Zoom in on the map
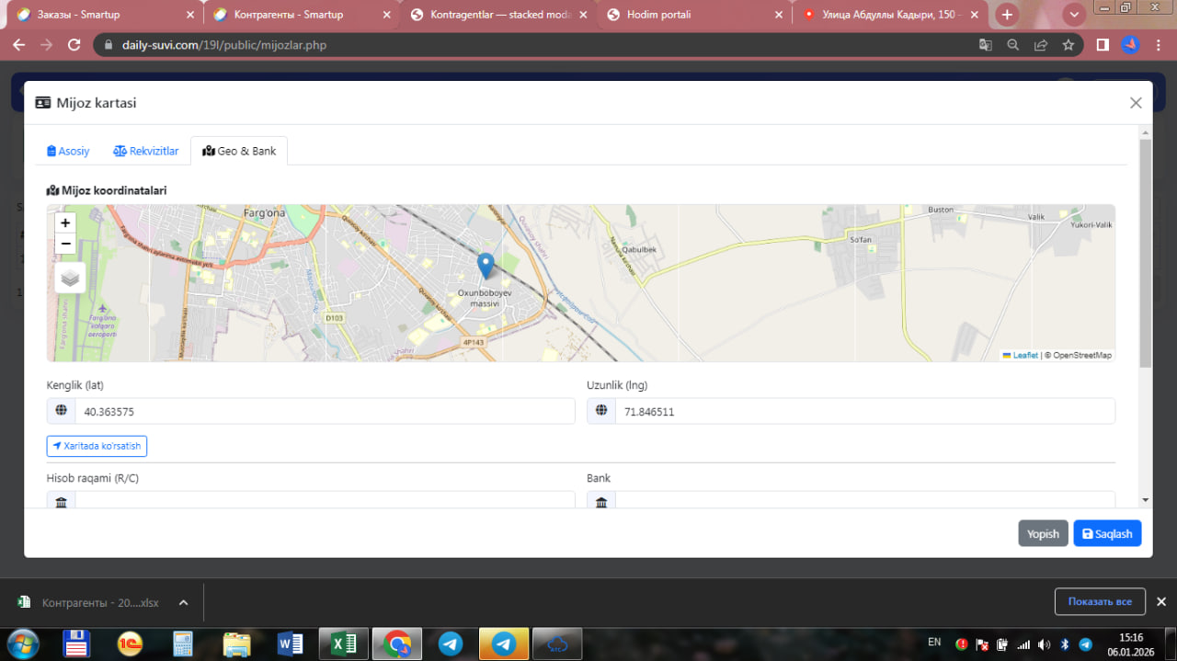The height and width of the screenshot is (661, 1177). pyautogui.click(x=65, y=222)
